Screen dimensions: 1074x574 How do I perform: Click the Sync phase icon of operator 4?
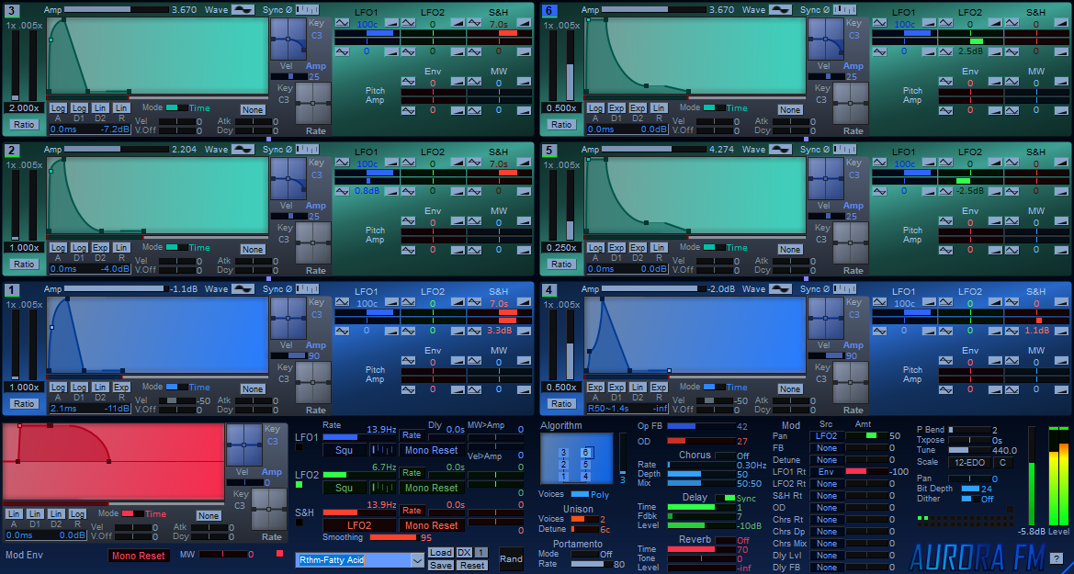click(x=845, y=289)
